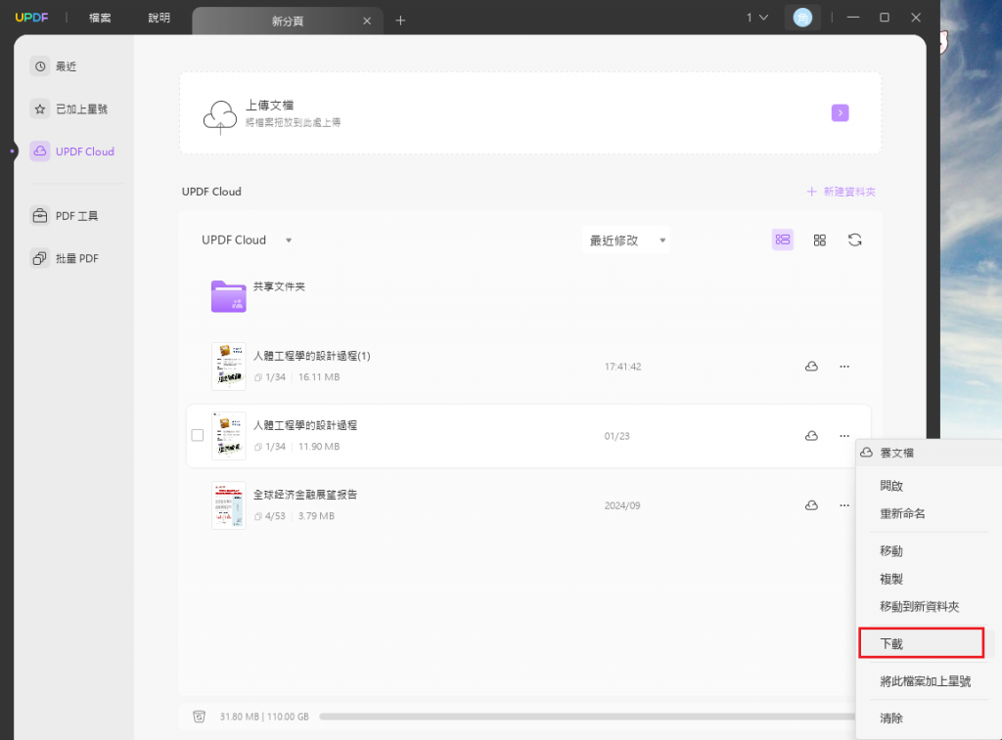Open thumbnail of 全球经济金融展望报告
The image size is (1002, 740).
tap(229, 505)
